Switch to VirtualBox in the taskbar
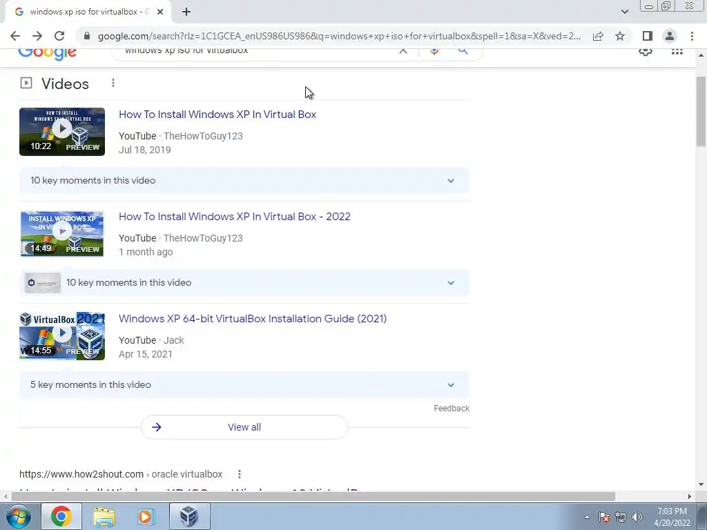This screenshot has width=707, height=530. pyautogui.click(x=189, y=516)
